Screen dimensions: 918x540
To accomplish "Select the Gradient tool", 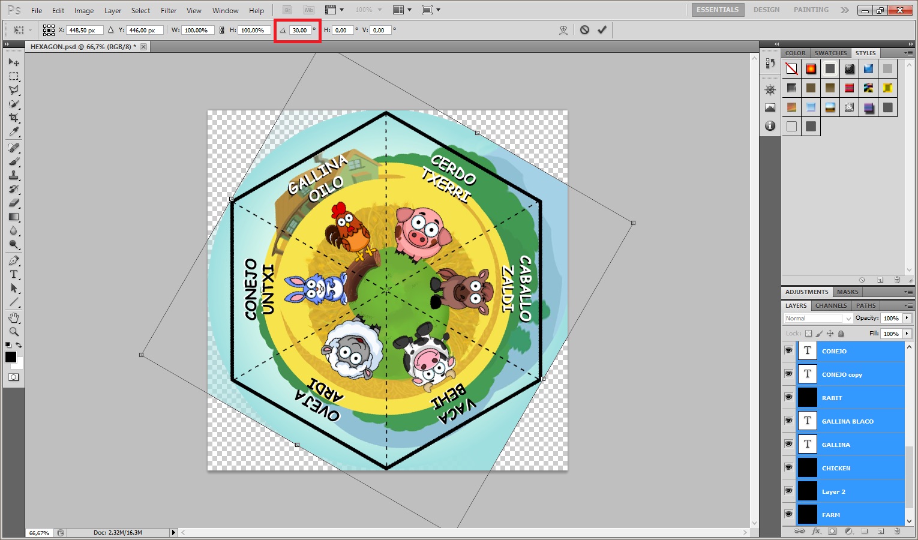I will pyautogui.click(x=14, y=217).
